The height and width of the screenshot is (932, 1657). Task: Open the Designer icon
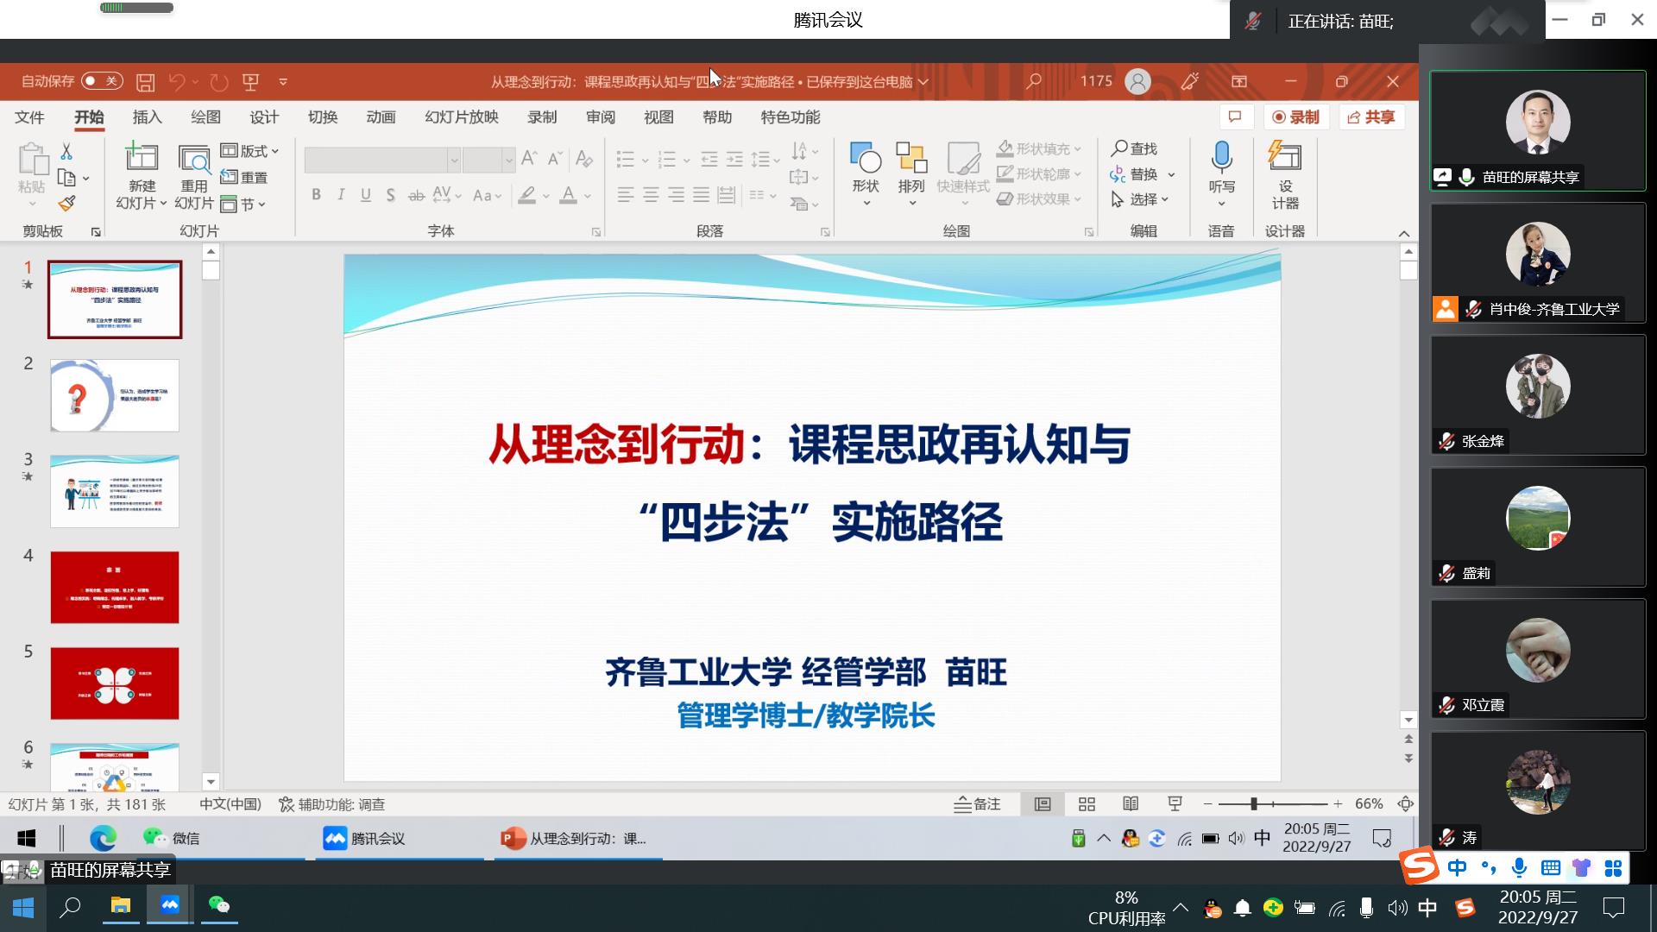coord(1284,156)
